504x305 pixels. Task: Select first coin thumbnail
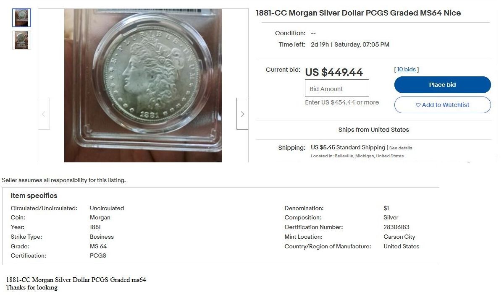[21, 18]
